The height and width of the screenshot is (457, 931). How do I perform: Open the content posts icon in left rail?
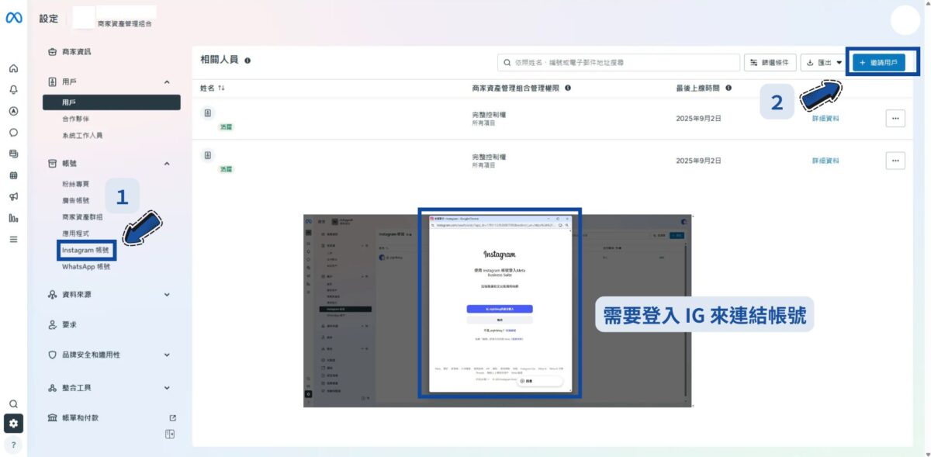[x=13, y=154]
